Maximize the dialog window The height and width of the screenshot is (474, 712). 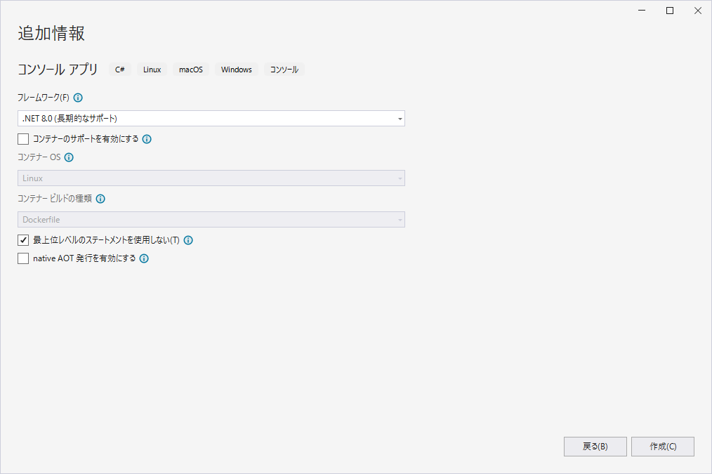pyautogui.click(x=670, y=11)
